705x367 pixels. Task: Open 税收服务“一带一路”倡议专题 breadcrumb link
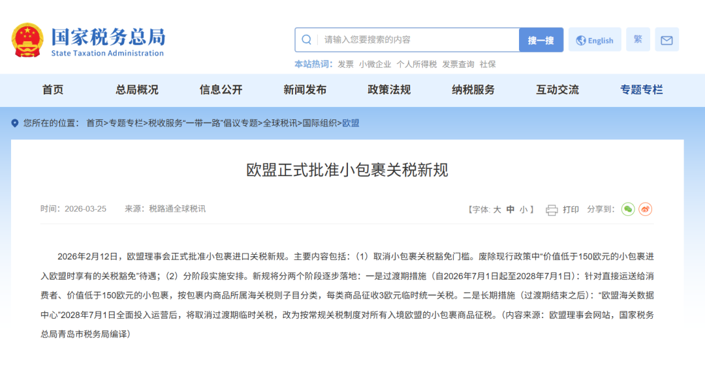tap(203, 123)
